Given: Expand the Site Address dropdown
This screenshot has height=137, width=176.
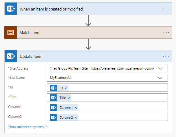Looking at the screenshot, I should [x=160, y=68].
